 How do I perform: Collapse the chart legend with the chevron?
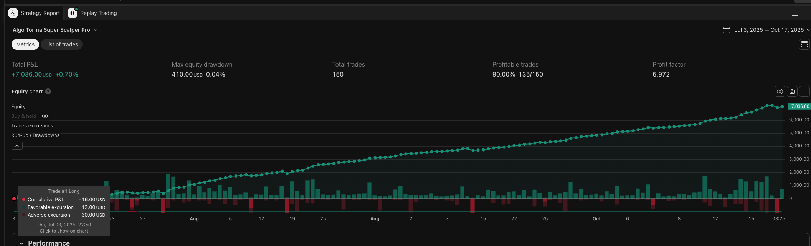(x=17, y=146)
